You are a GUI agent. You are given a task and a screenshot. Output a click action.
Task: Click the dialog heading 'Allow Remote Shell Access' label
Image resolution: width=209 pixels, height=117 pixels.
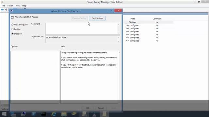point(26,17)
